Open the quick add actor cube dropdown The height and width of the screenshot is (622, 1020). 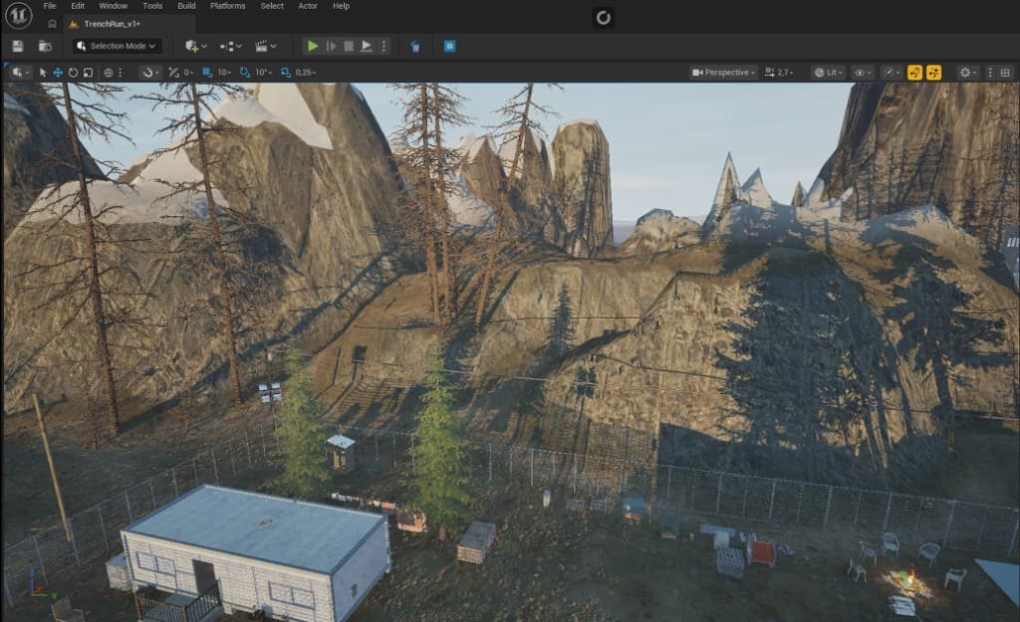coord(196,46)
